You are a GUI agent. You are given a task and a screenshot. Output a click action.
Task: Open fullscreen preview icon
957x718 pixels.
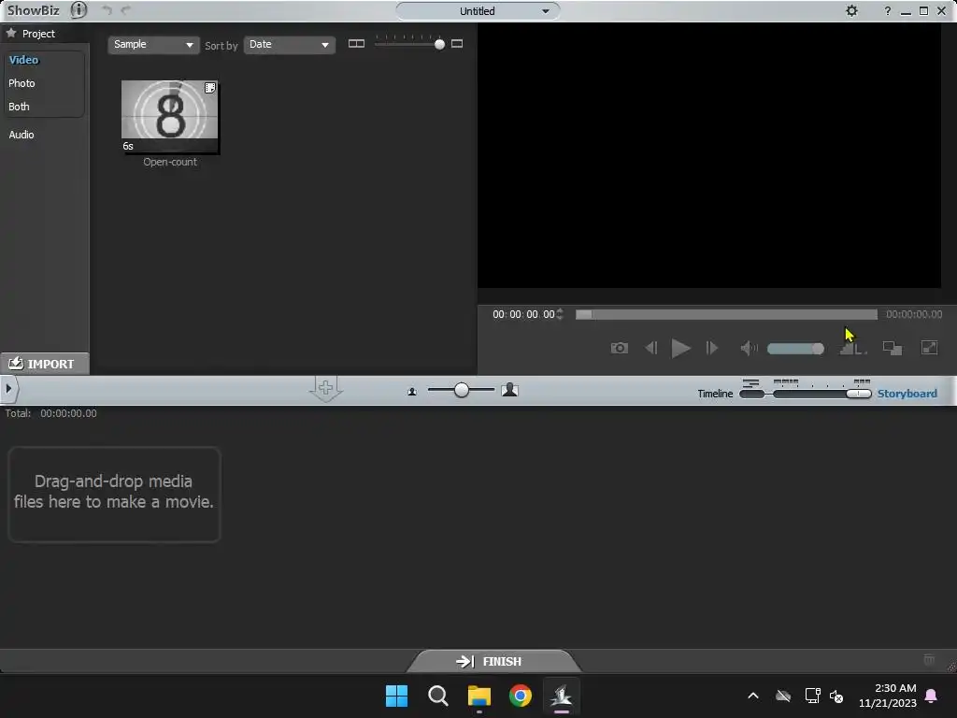[x=929, y=348]
